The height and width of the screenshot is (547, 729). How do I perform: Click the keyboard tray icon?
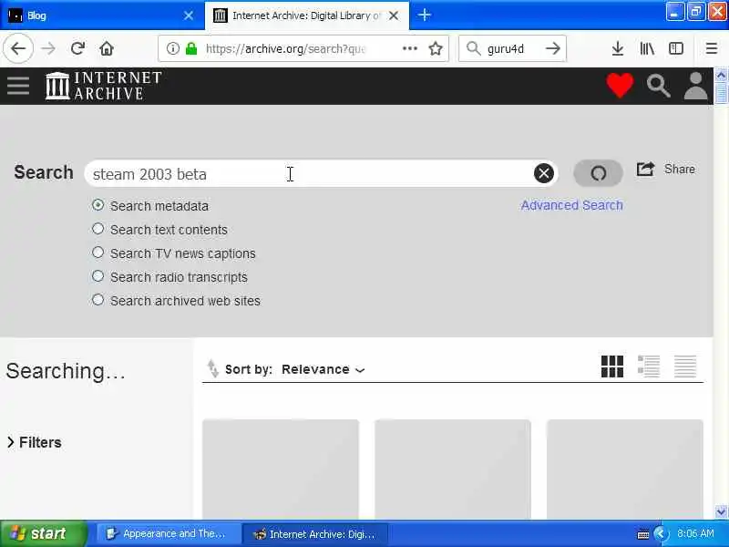(642, 534)
